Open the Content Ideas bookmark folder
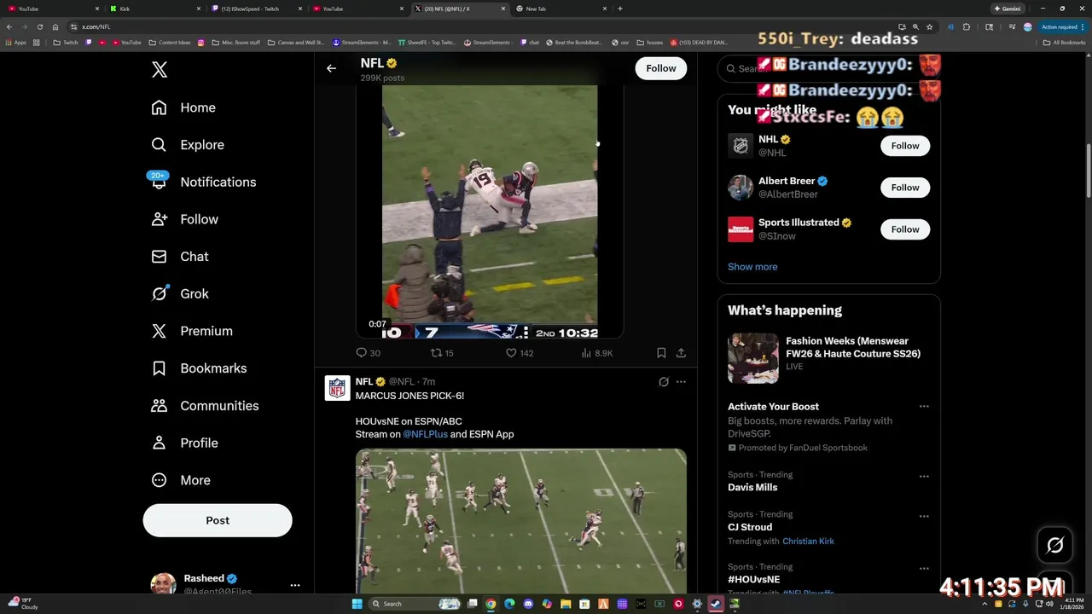The width and height of the screenshot is (1092, 614). click(170, 42)
